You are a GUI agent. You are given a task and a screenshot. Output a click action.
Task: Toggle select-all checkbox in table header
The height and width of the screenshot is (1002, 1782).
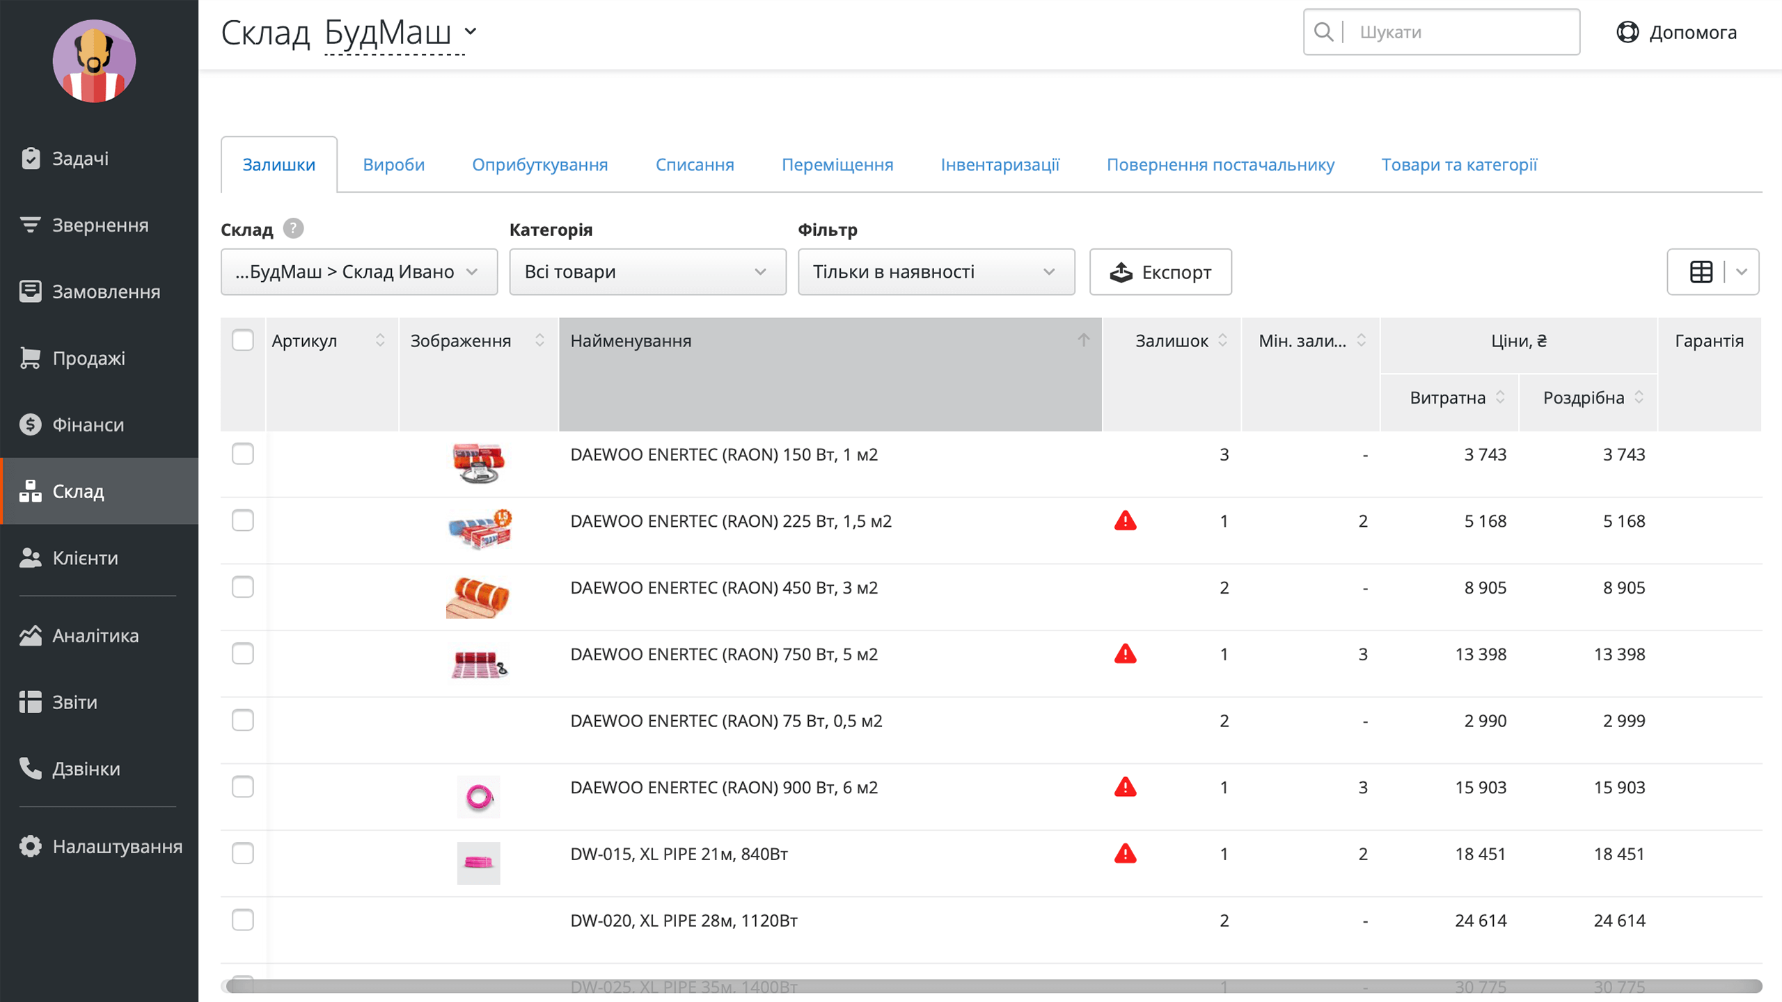pos(242,340)
